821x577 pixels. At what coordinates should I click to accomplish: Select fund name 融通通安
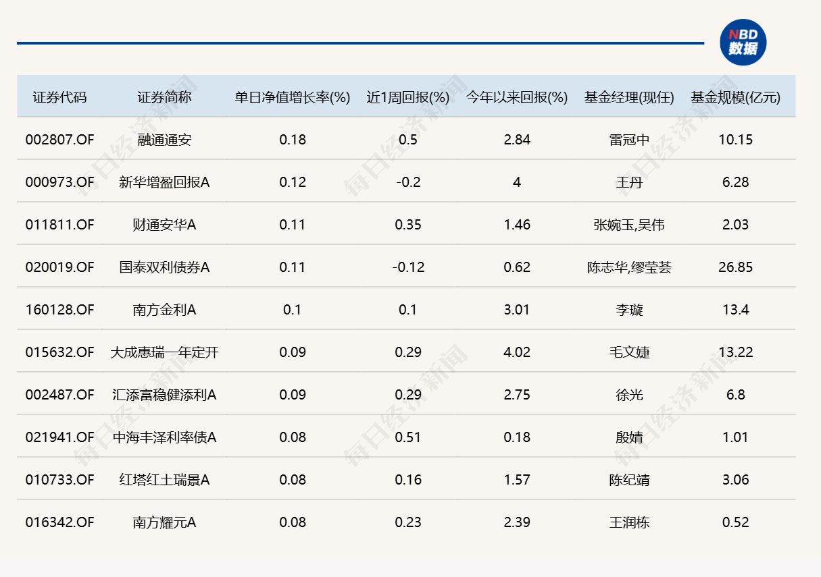[164, 140]
